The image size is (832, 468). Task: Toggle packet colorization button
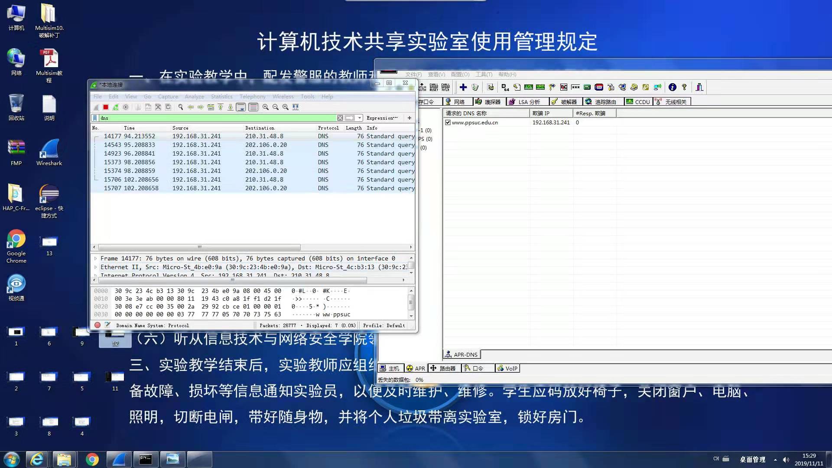[x=253, y=107]
